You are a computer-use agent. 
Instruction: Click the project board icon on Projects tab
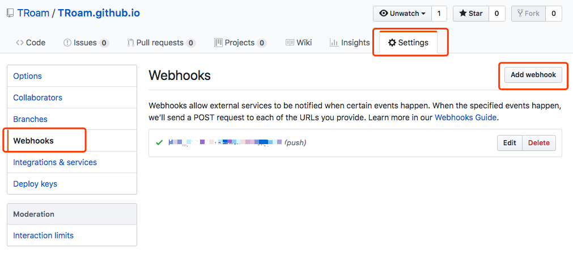(218, 43)
